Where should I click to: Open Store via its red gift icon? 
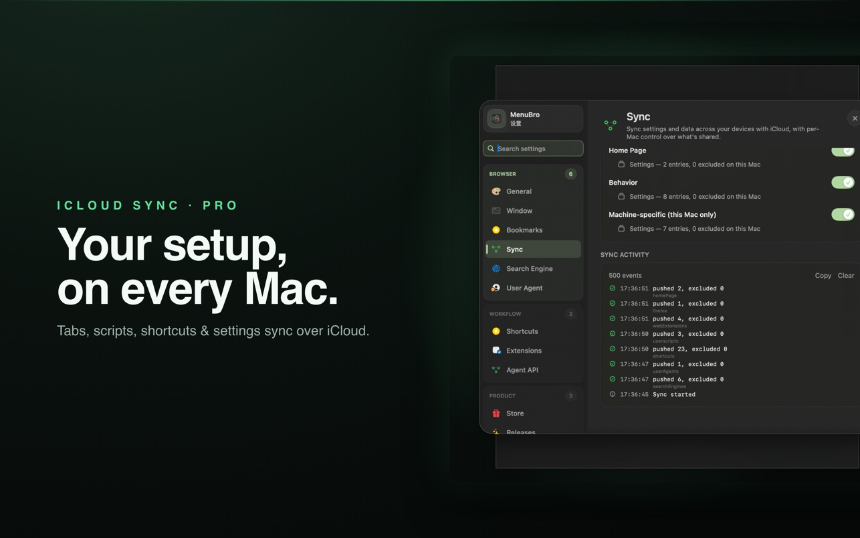(x=496, y=414)
